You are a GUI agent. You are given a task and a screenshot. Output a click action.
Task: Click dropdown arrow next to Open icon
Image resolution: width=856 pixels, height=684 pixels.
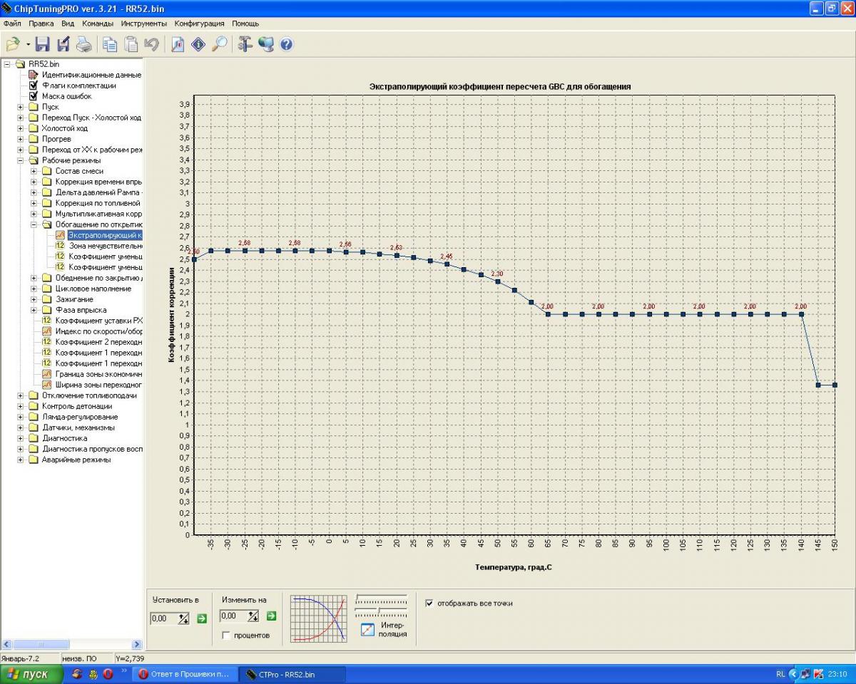coord(28,44)
